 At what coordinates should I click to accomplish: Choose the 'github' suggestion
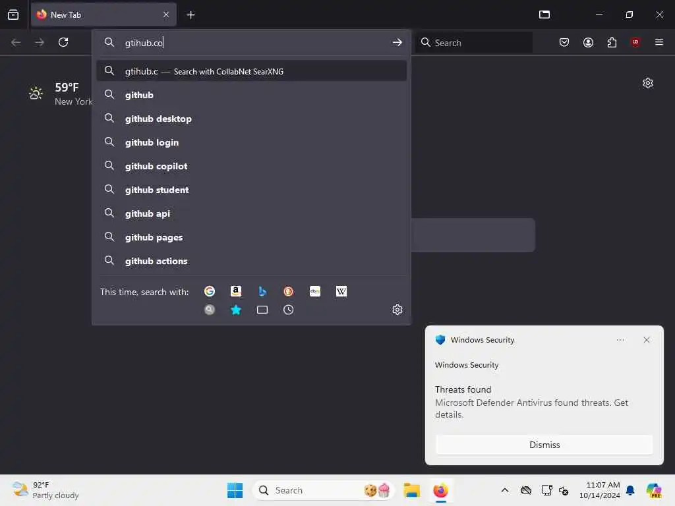tap(251, 95)
